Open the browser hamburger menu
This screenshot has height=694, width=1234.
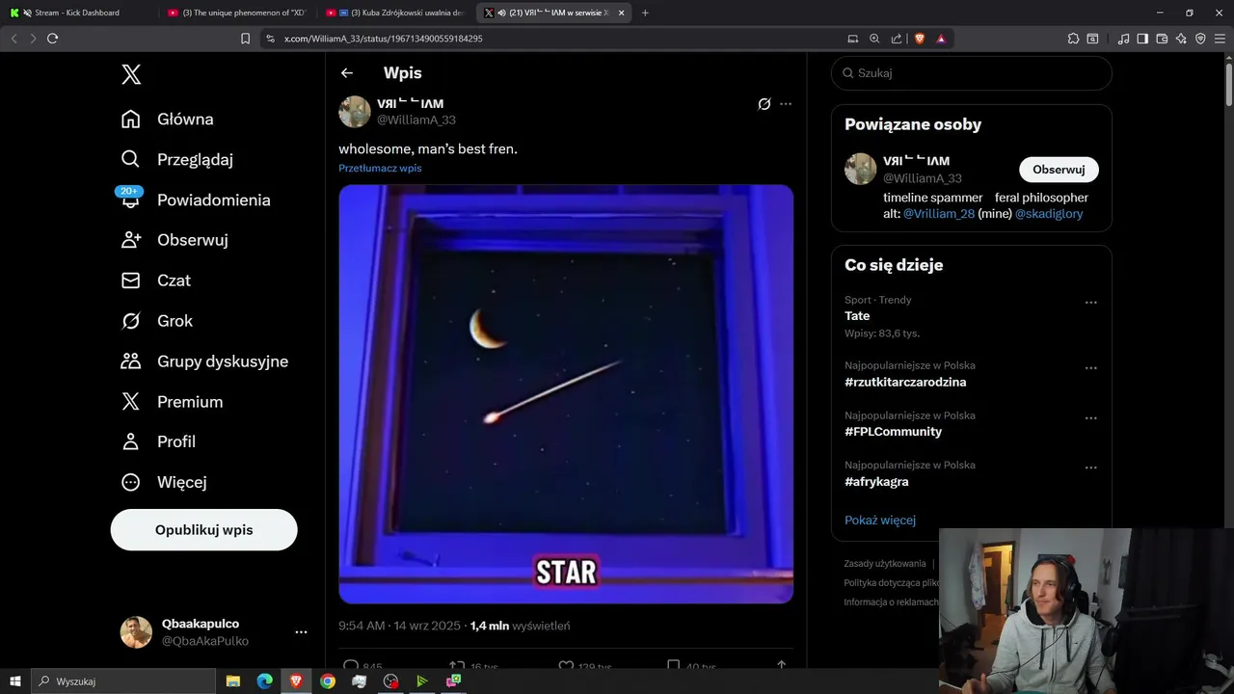pyautogui.click(x=1220, y=39)
